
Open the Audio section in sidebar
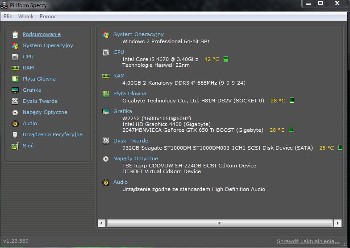click(29, 123)
